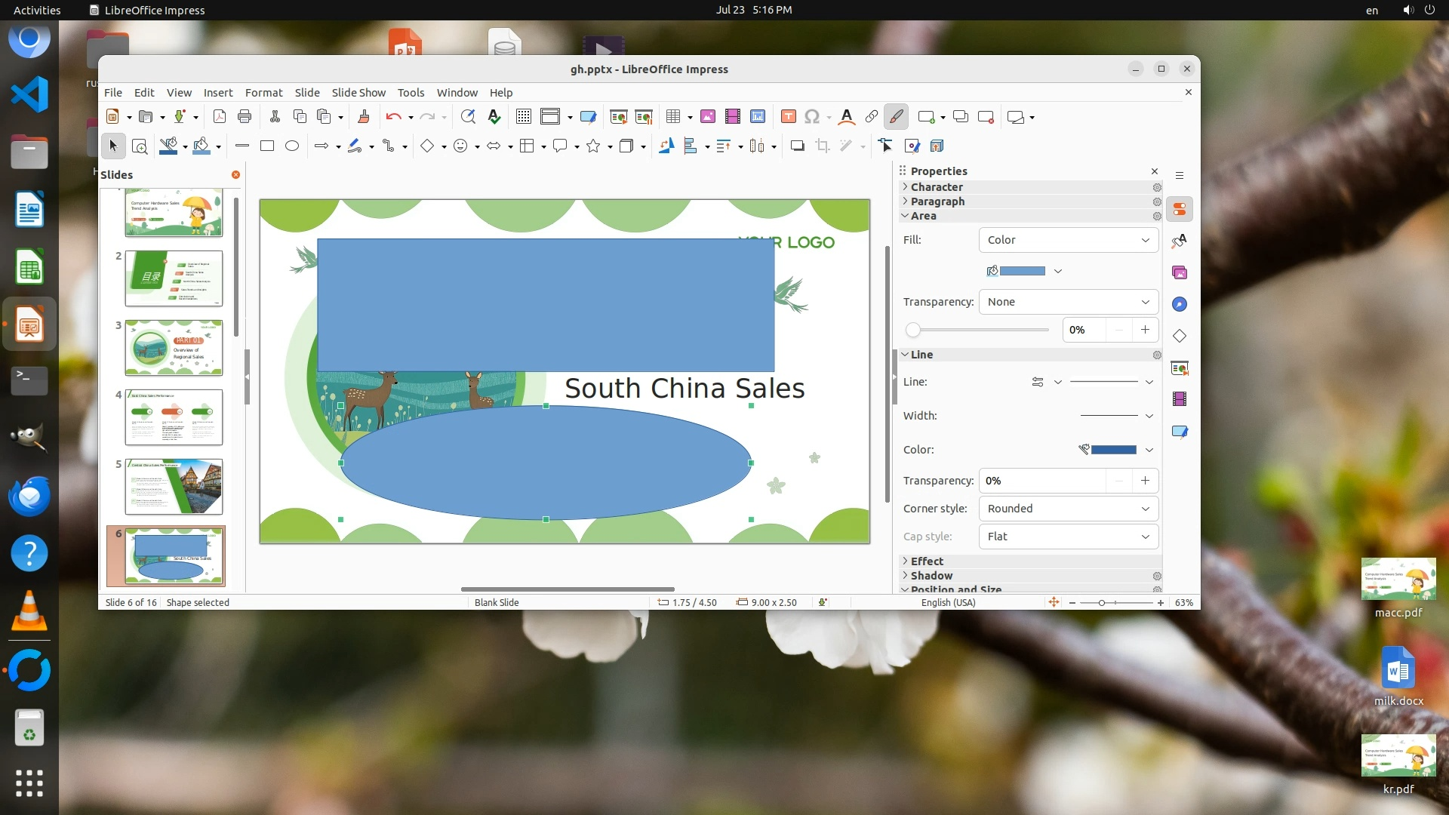Viewport: 1449px width, 815px height.
Task: Select the slide 4 thumbnail
Action: point(174,417)
